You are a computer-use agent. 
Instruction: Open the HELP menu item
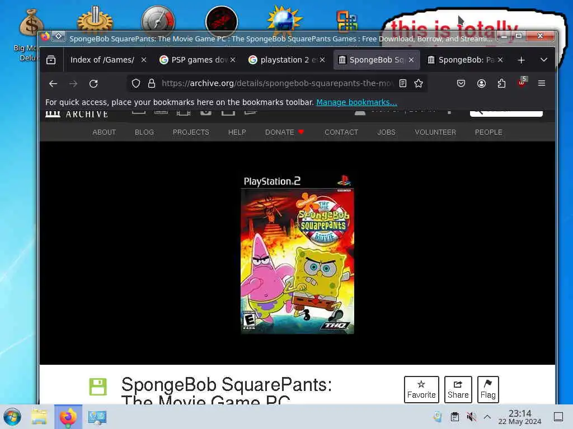(237, 132)
